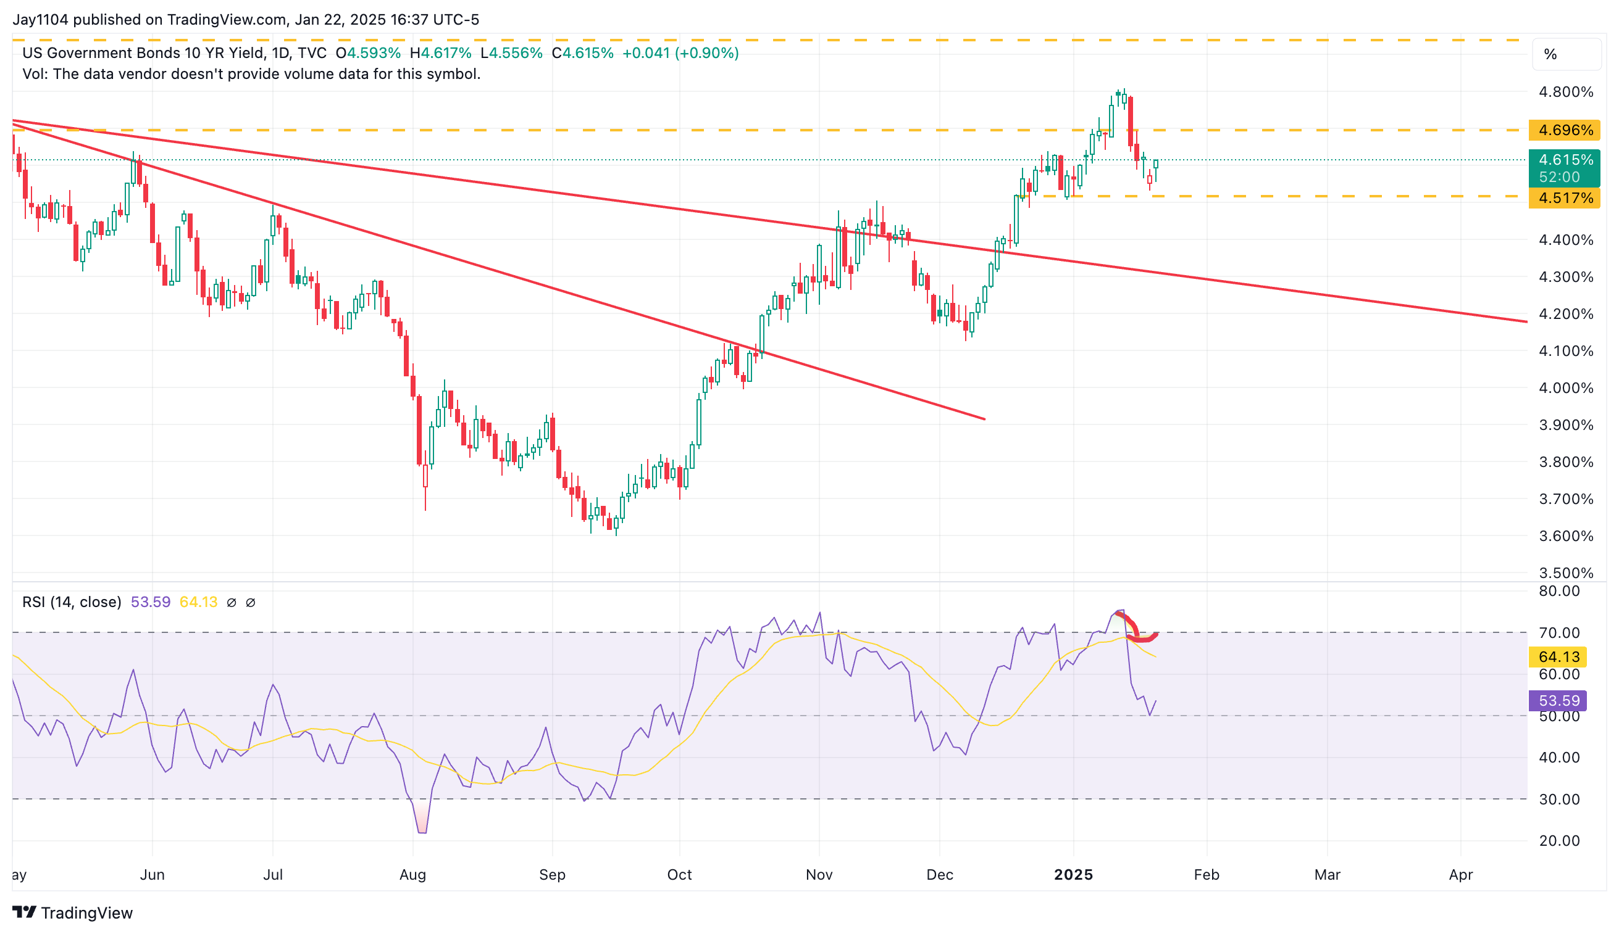Image resolution: width=1619 pixels, height=934 pixels.
Task: Click the open value O4.593%
Action: pyautogui.click(x=368, y=52)
